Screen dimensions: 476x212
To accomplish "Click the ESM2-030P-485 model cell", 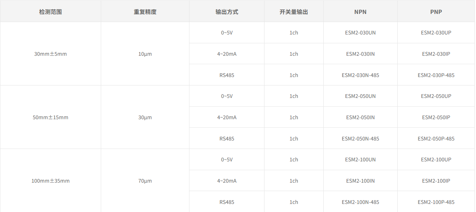I will [436, 75].
